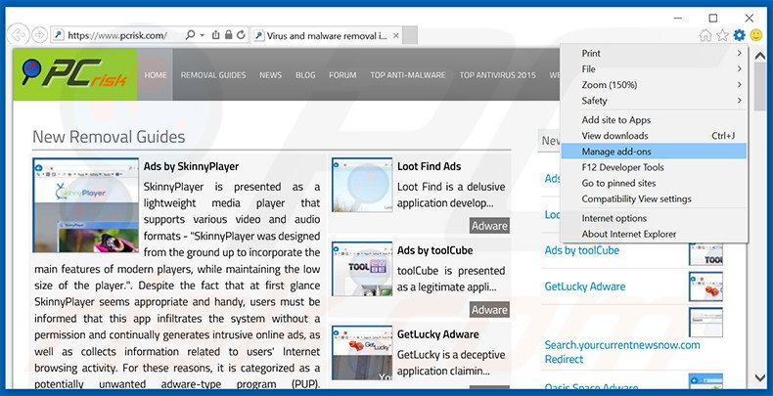This screenshot has width=773, height=396.
Task: Close the Virus and malware removal tab
Action: tap(396, 35)
